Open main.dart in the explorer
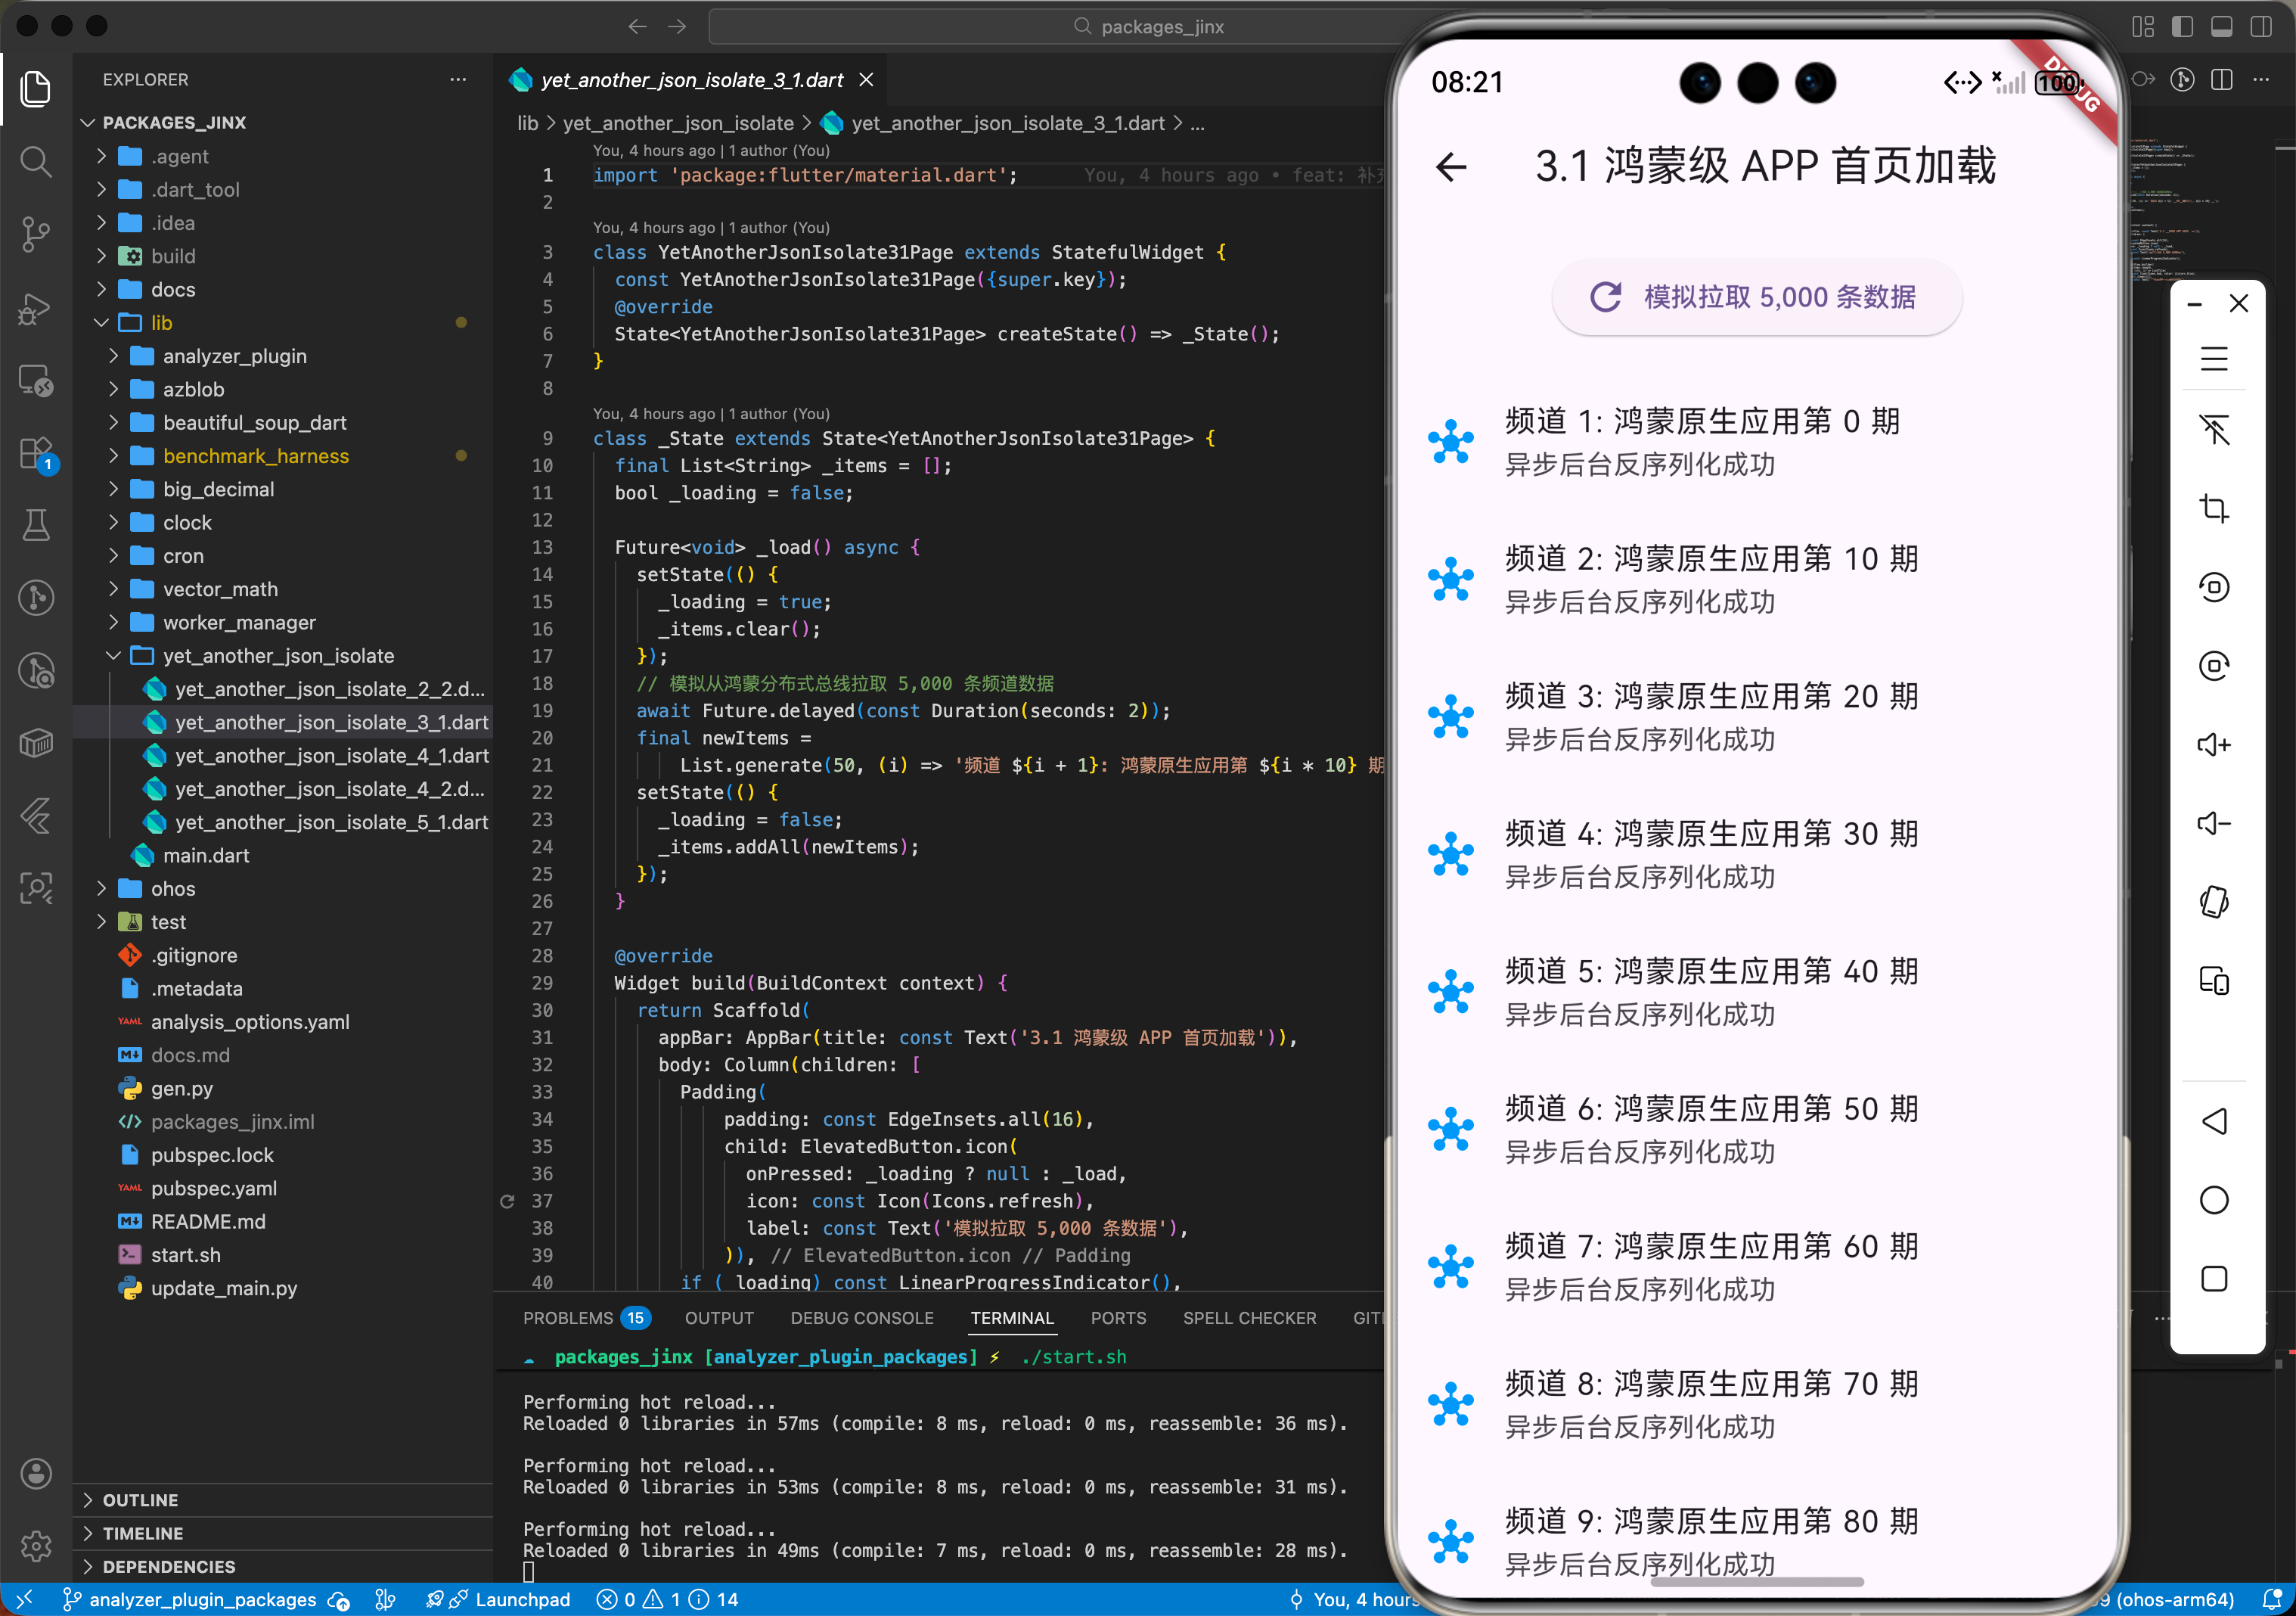The width and height of the screenshot is (2296, 1616). [x=206, y=856]
